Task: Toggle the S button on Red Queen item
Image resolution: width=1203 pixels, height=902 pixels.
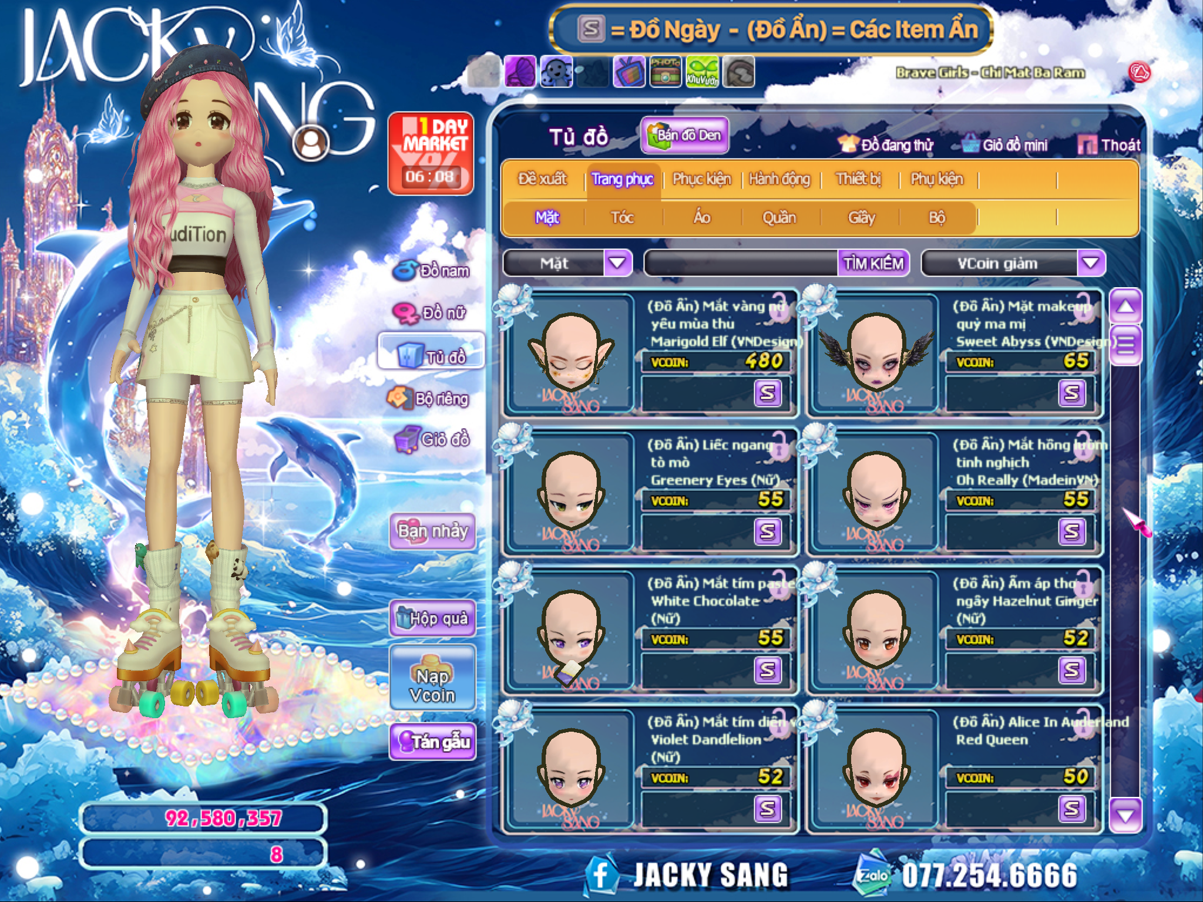Action: coord(1072,809)
